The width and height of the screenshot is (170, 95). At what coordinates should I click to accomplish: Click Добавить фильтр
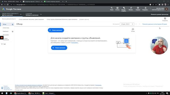click(x=84, y=19)
